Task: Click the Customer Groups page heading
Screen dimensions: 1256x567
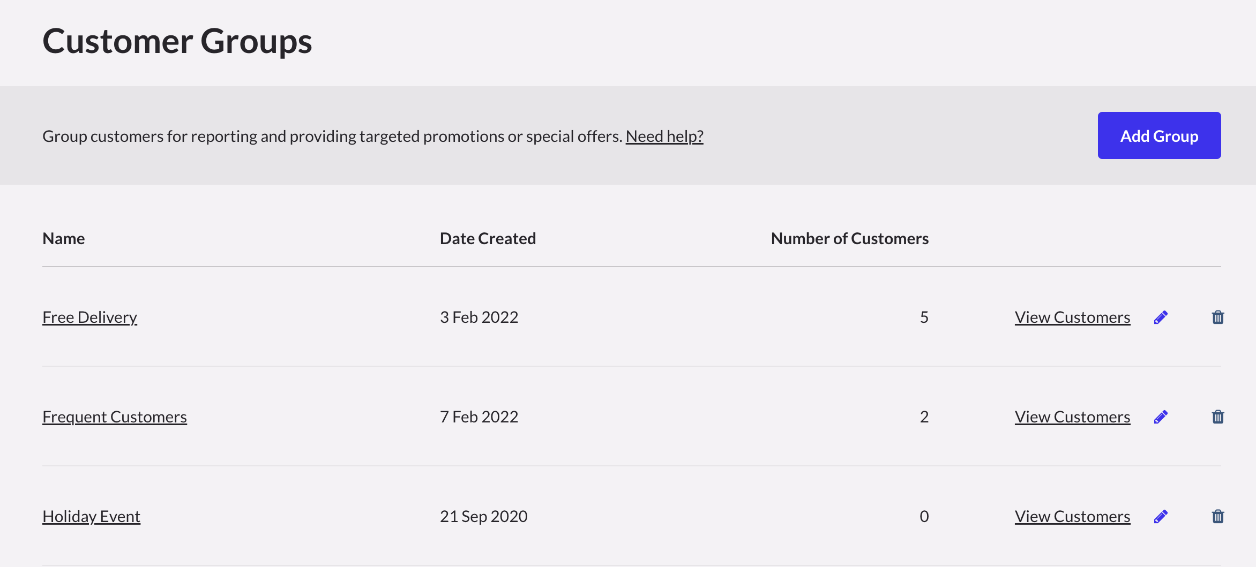Action: (x=177, y=41)
